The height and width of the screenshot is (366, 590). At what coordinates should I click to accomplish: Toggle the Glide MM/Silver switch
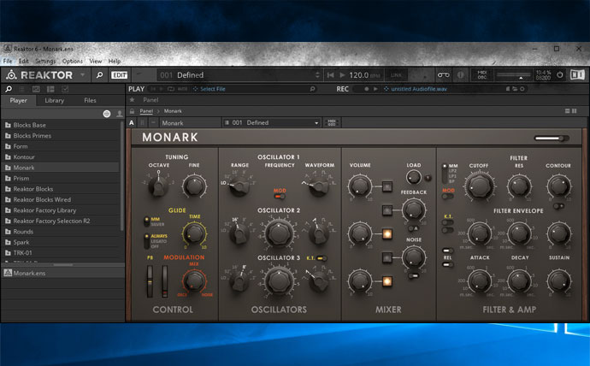(146, 221)
